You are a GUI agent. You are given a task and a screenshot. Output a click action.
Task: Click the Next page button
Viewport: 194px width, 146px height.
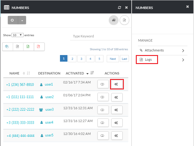tap(113, 59)
